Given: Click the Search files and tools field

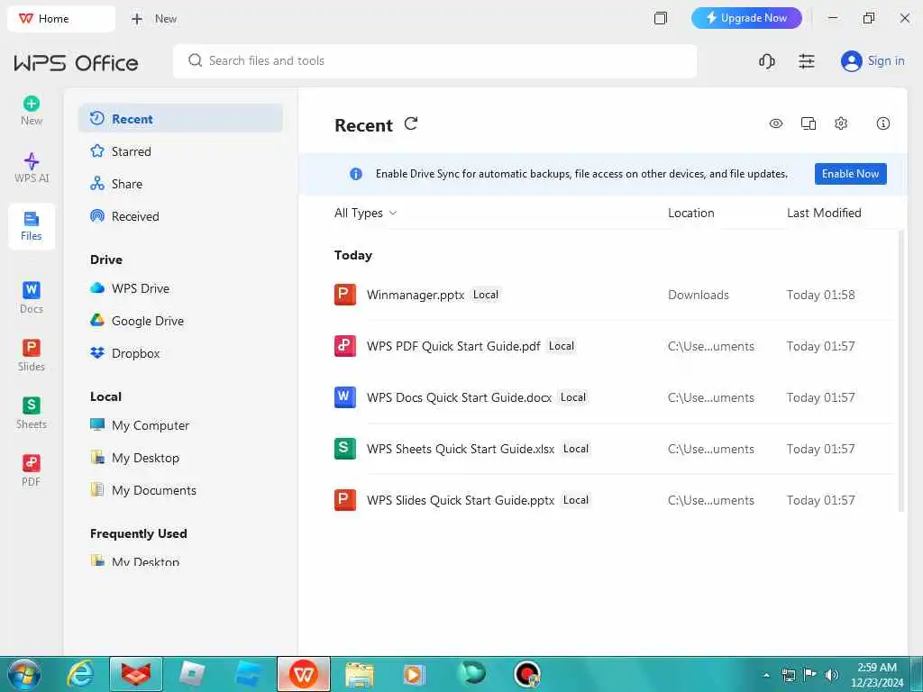Looking at the screenshot, I should point(435,60).
